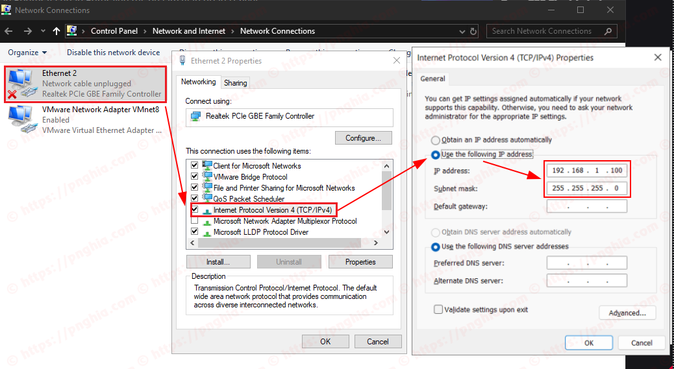Switch to the Networking tab
Screen dimensions: 674x369
pyautogui.click(x=198, y=82)
